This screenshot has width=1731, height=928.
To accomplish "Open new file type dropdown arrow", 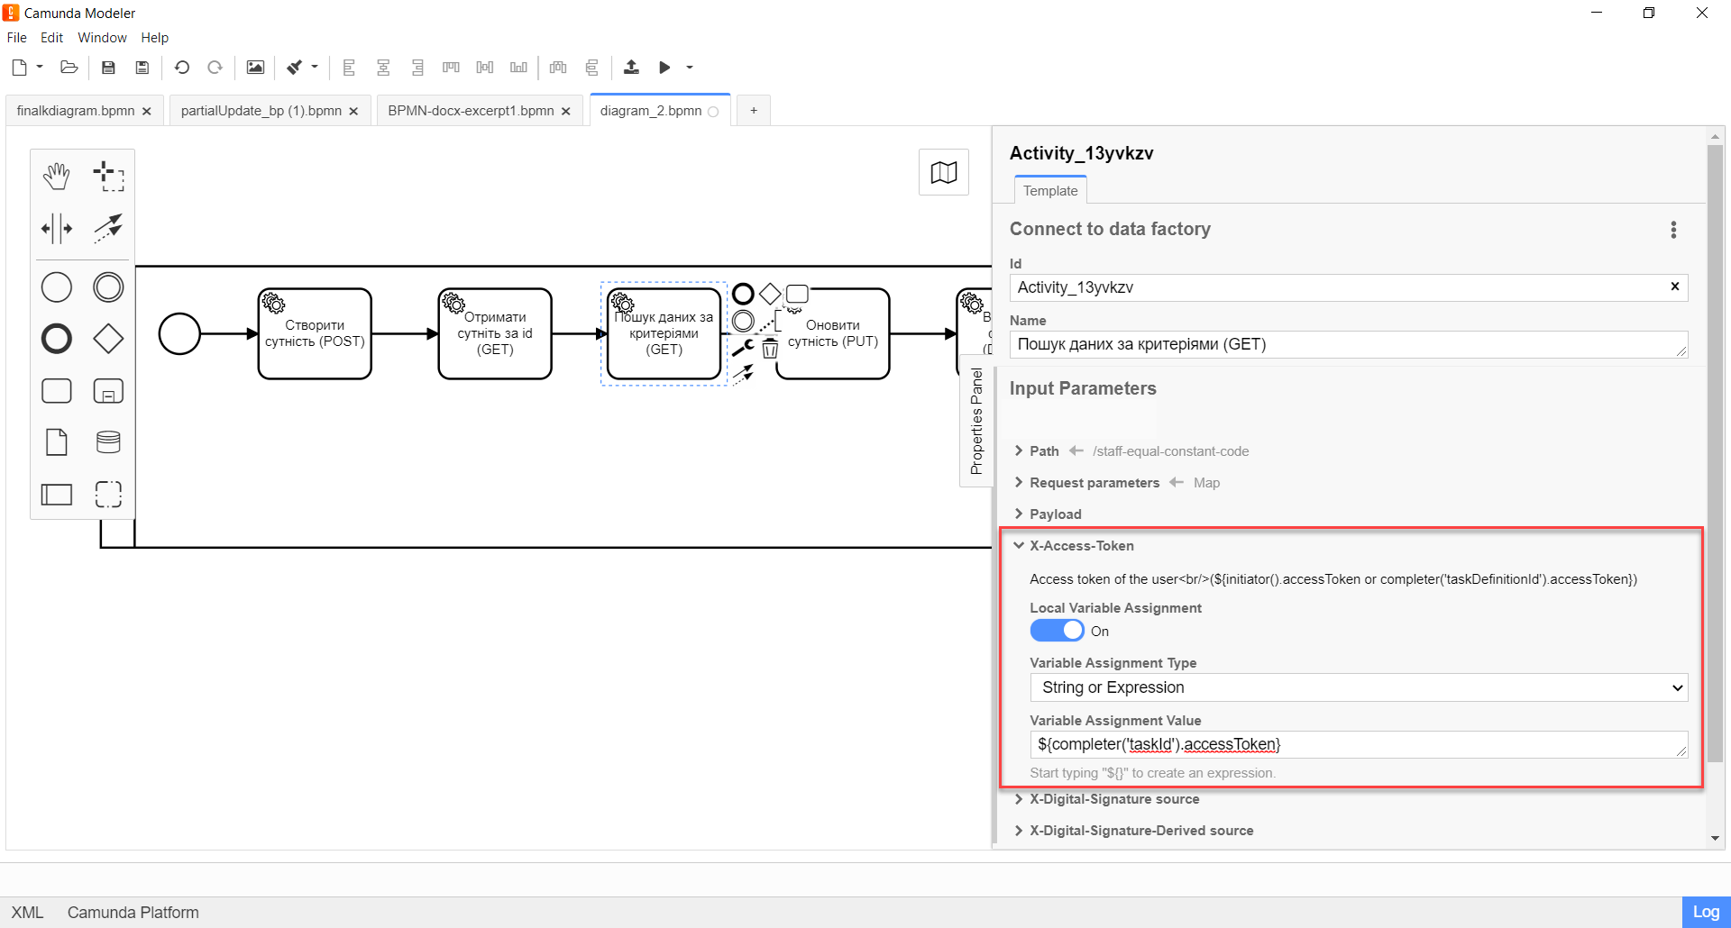I will [40, 68].
